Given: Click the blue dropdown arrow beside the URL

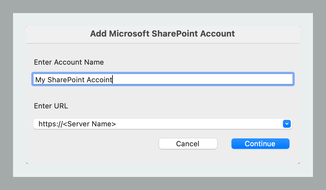Looking at the screenshot, I should [x=287, y=124].
